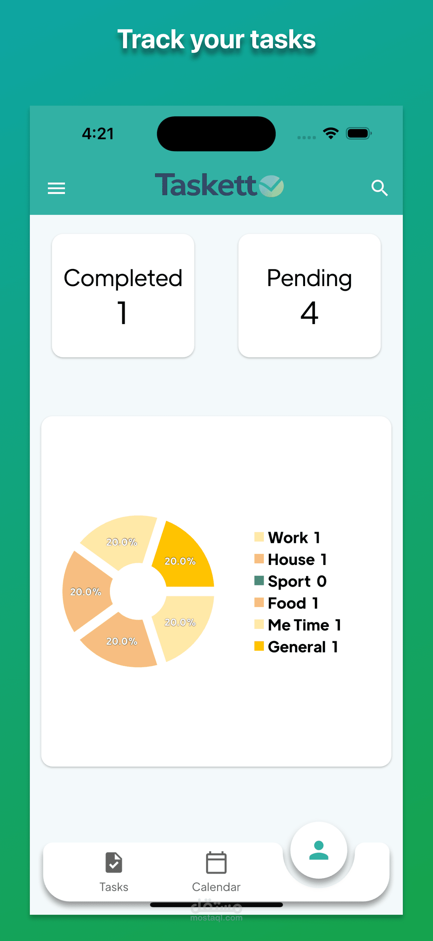Open the hamburger menu

(56, 188)
